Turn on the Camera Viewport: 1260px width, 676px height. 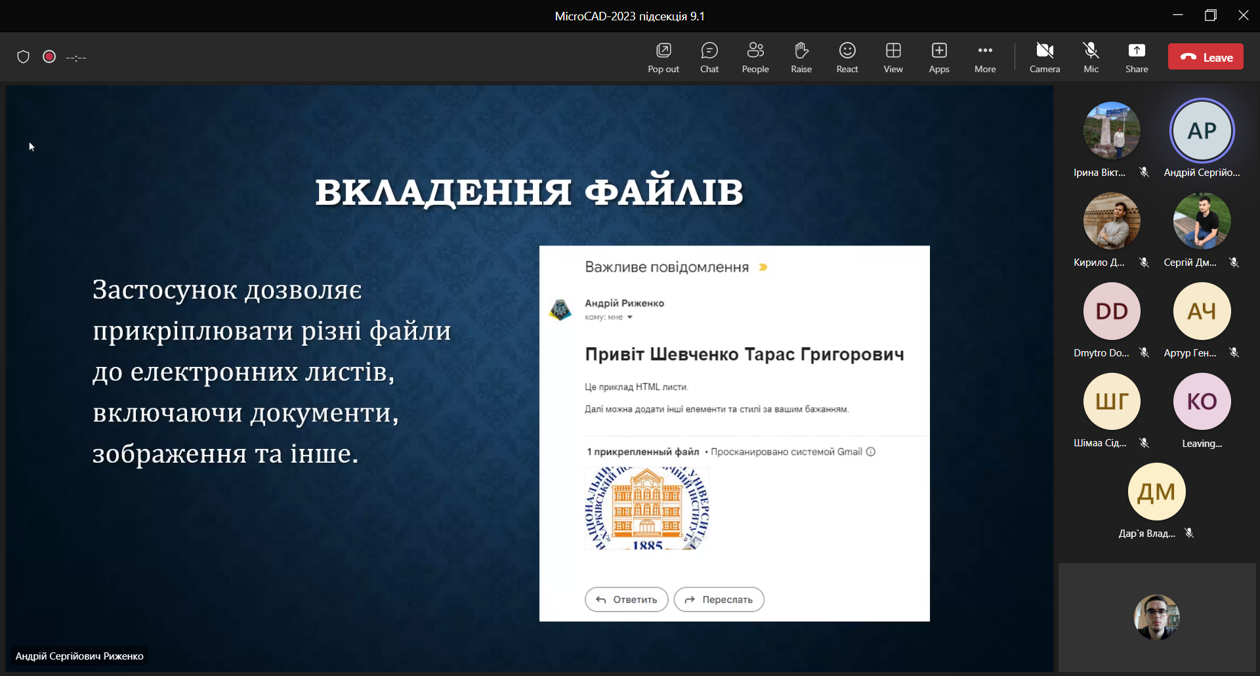pyautogui.click(x=1044, y=57)
